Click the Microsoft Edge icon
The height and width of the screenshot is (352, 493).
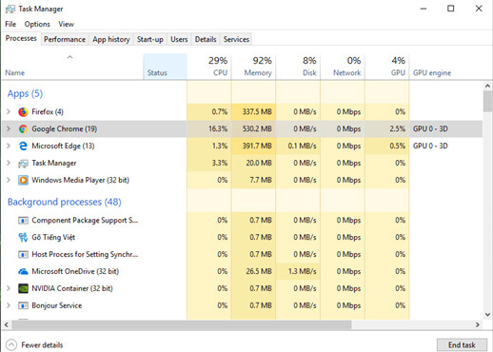click(x=23, y=146)
